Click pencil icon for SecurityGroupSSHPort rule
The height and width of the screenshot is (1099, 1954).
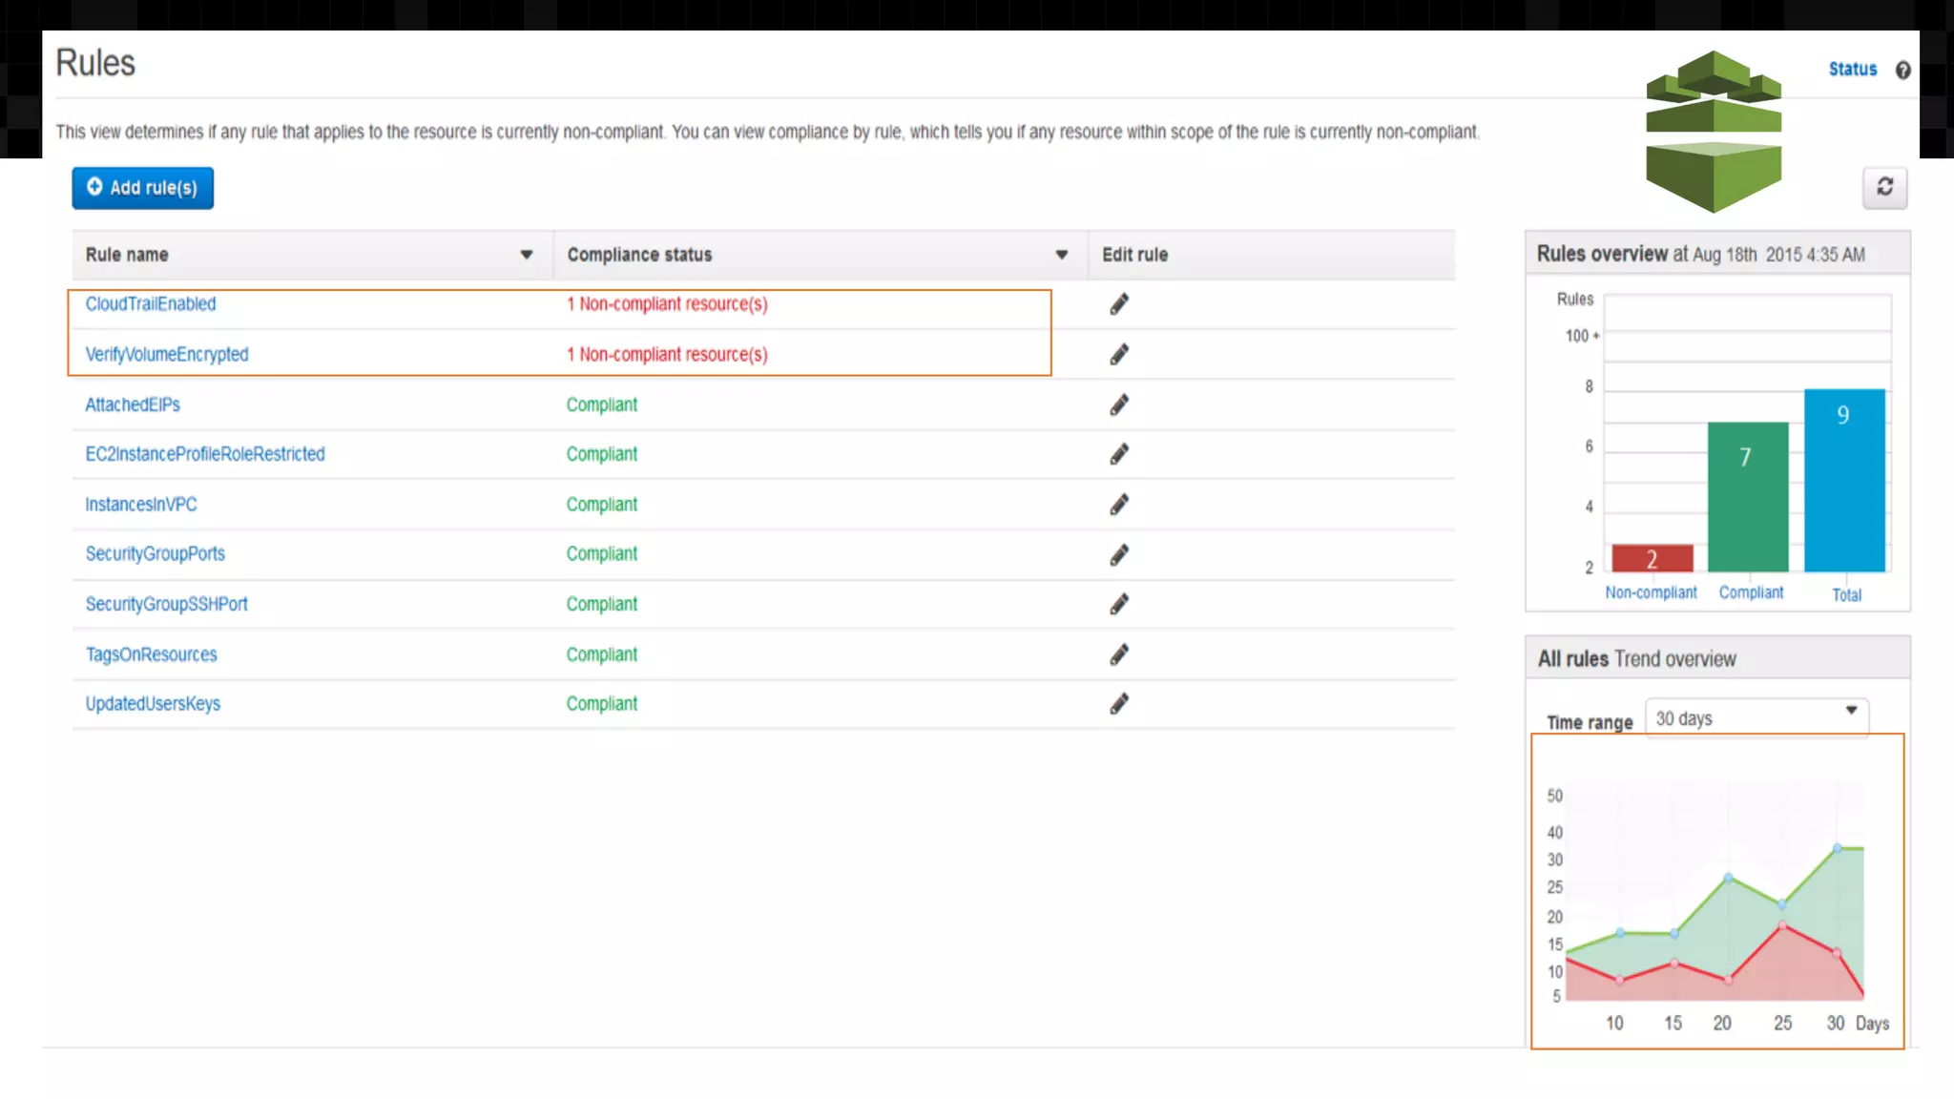(1119, 605)
